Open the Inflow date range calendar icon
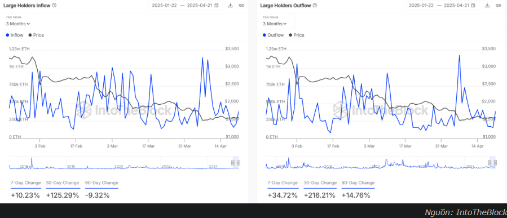Viewport: 507px width, 218px height. point(217,6)
